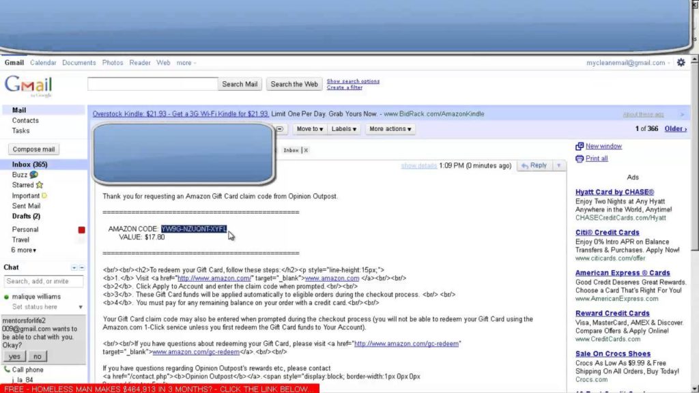This screenshot has width=699, height=393.
Task: Click the Travel label color square
Action: pos(81,240)
